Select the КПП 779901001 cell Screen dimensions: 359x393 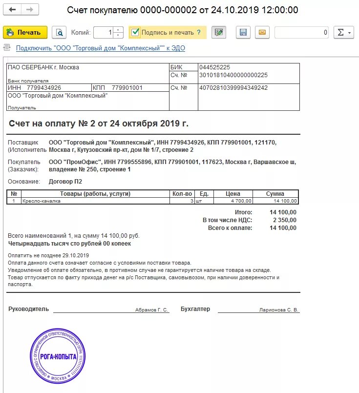coord(130,88)
